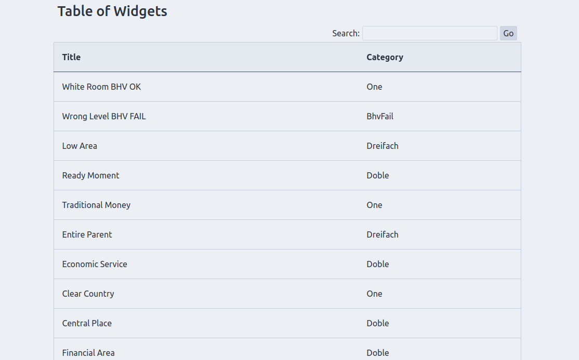Choose the Ready Moment title cell

[x=90, y=175]
